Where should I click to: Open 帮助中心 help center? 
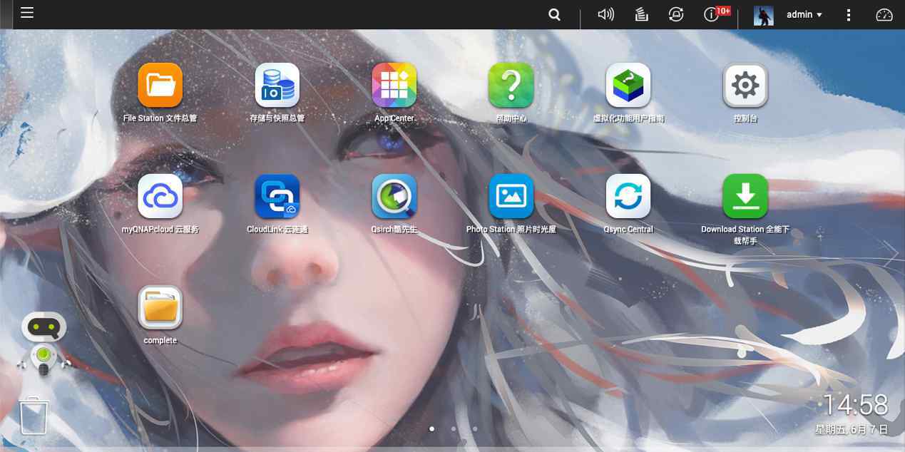511,85
